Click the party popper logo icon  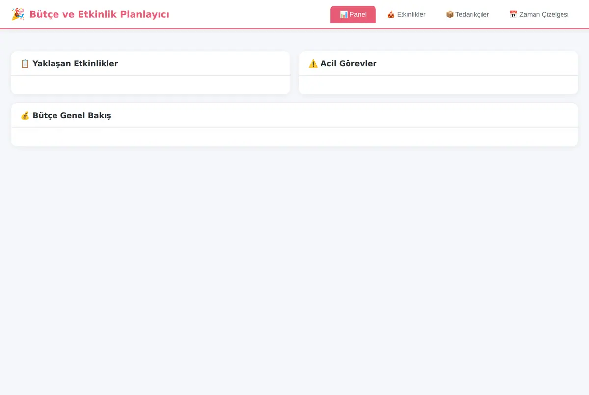pyautogui.click(x=18, y=14)
